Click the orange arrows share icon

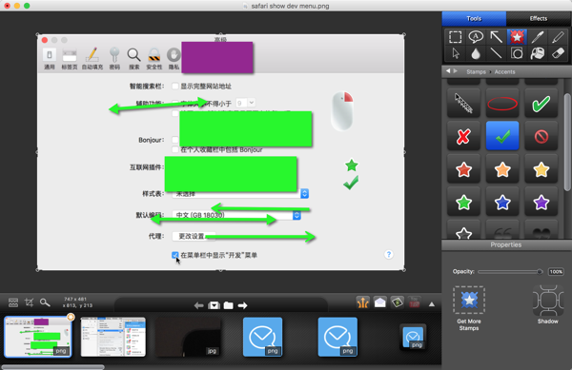(x=362, y=302)
